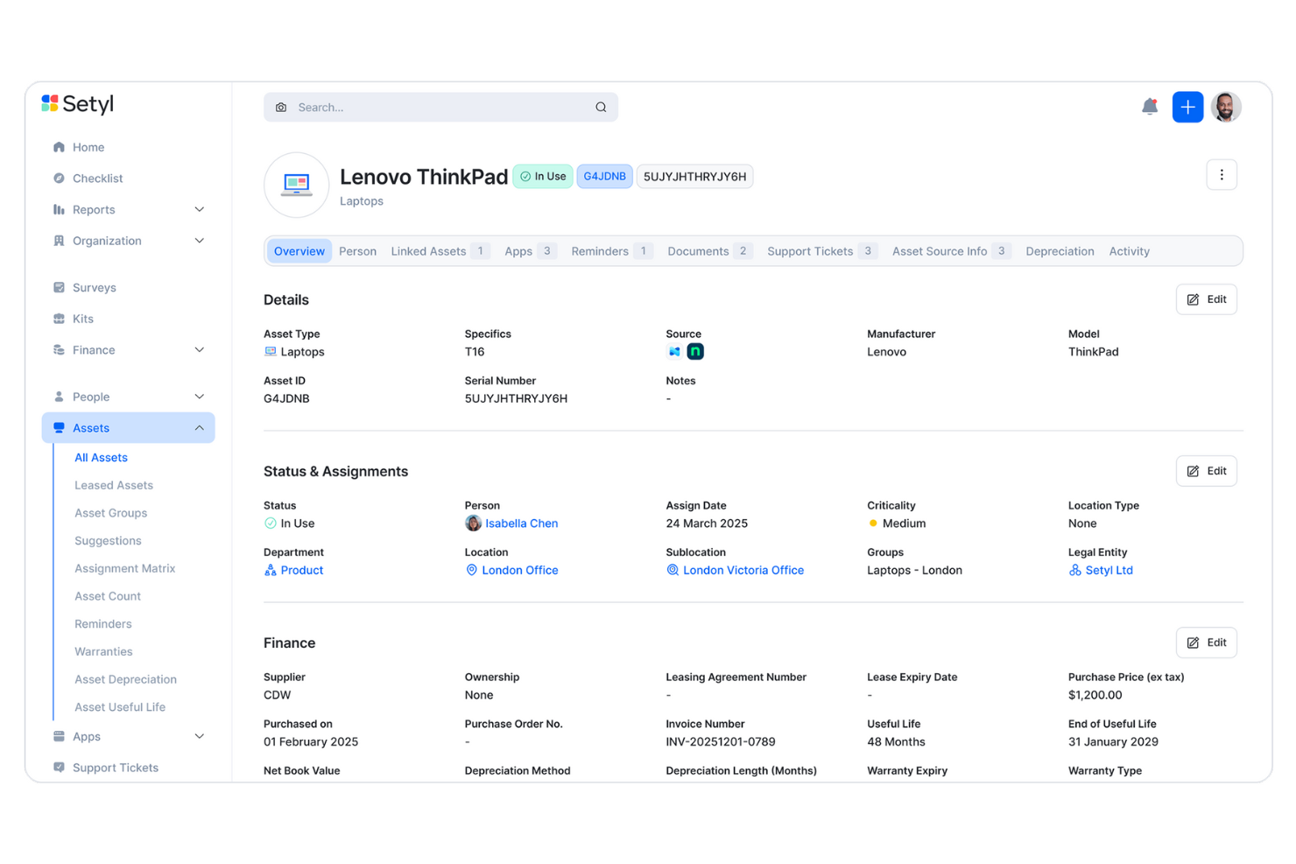Click the camera icon in the search bar
This screenshot has width=1296, height=864.
point(281,107)
